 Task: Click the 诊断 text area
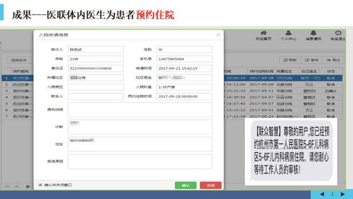(x=140, y=127)
